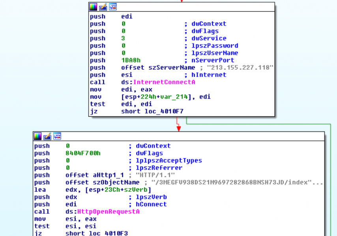Click the "test esi, esi" instruction

(x=66, y=226)
